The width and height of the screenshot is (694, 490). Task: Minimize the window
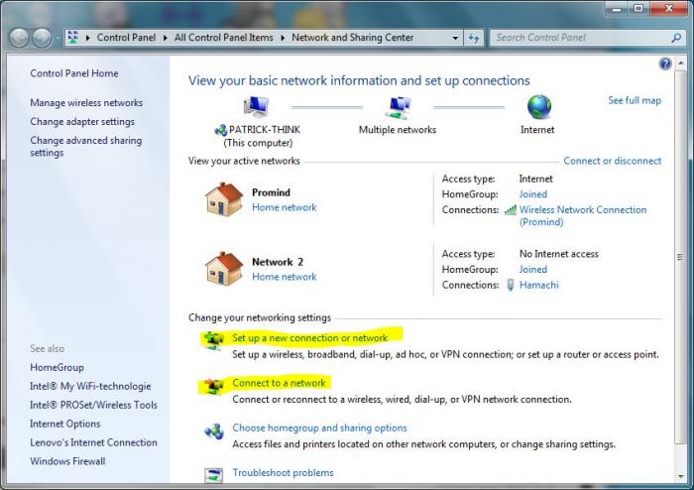(x=617, y=8)
